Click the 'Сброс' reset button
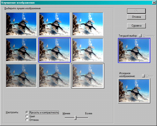Viewport: 157px width, 126px height. [x=143, y=76]
